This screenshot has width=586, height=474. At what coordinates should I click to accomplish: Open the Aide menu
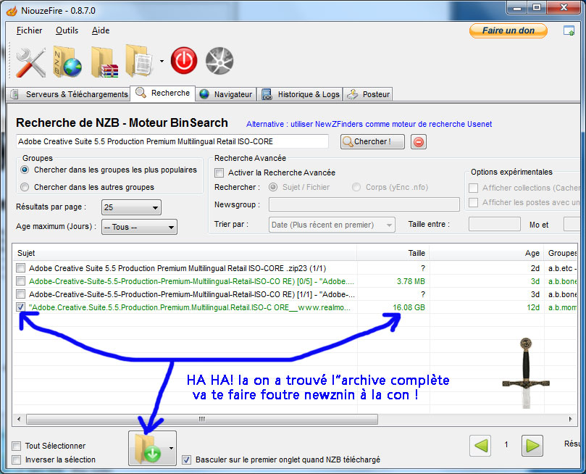point(101,30)
